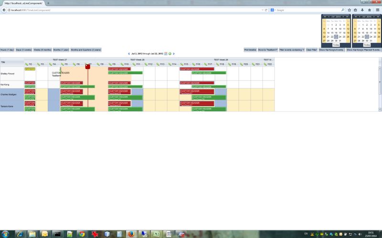Switch to Hours (1 day) view
The image size is (382, 238).
(7, 50)
